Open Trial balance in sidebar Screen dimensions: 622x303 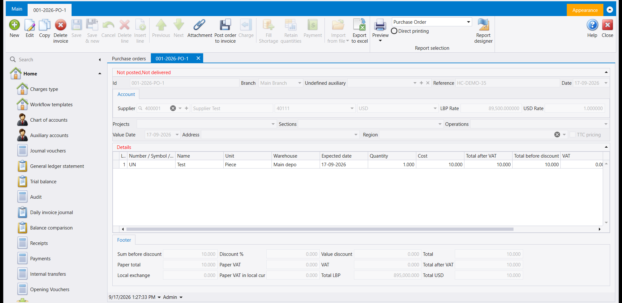[43, 182]
